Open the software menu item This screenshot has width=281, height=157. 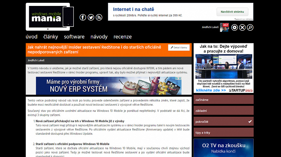[x=74, y=37]
